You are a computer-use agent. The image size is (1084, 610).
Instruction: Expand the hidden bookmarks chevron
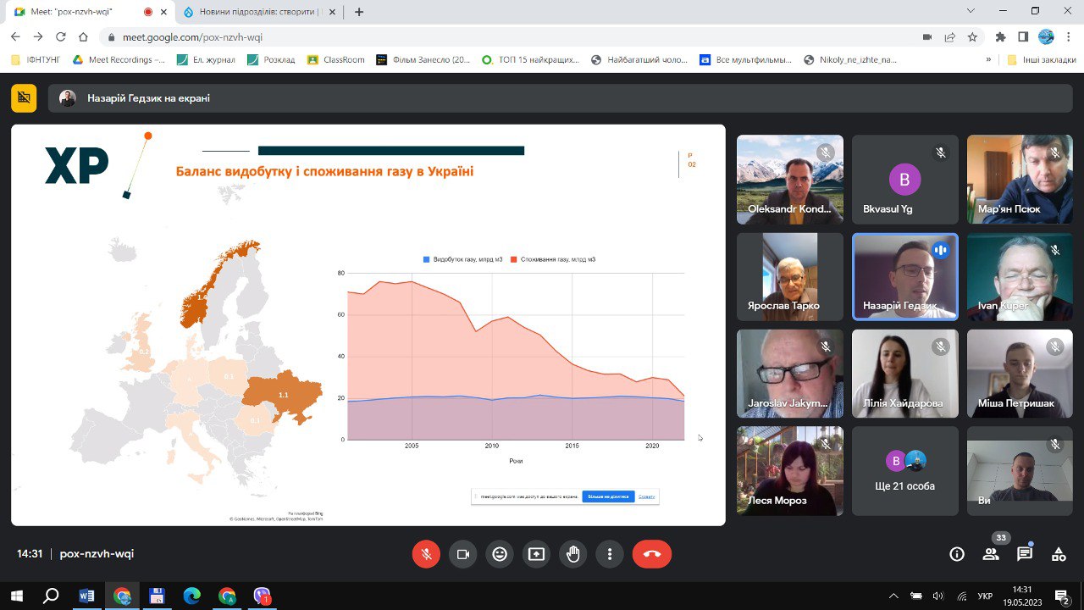click(x=988, y=60)
